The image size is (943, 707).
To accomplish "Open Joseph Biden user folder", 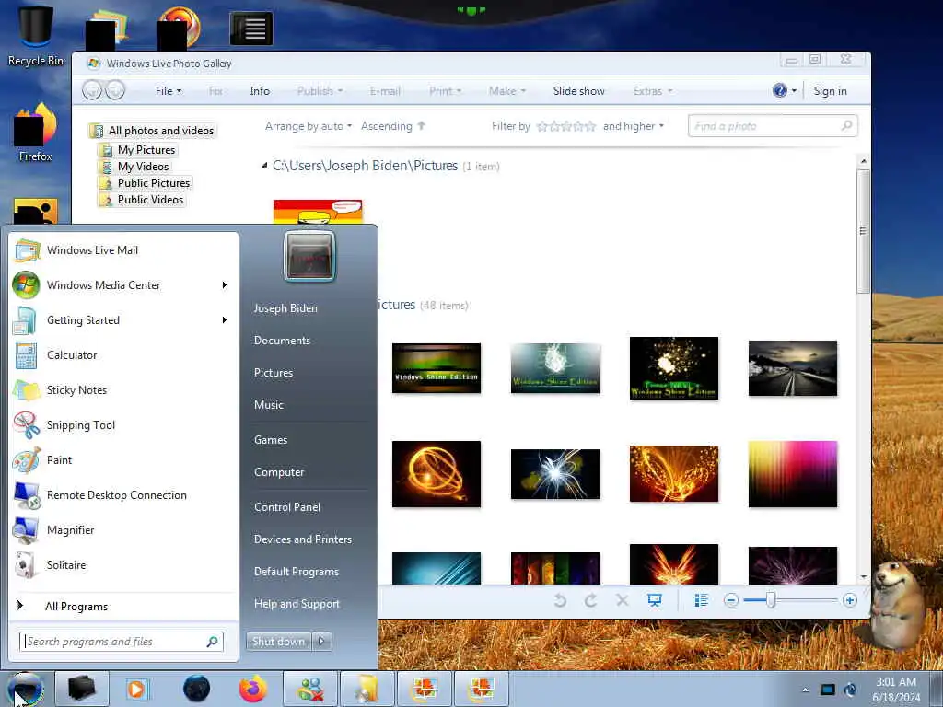I will point(285,307).
